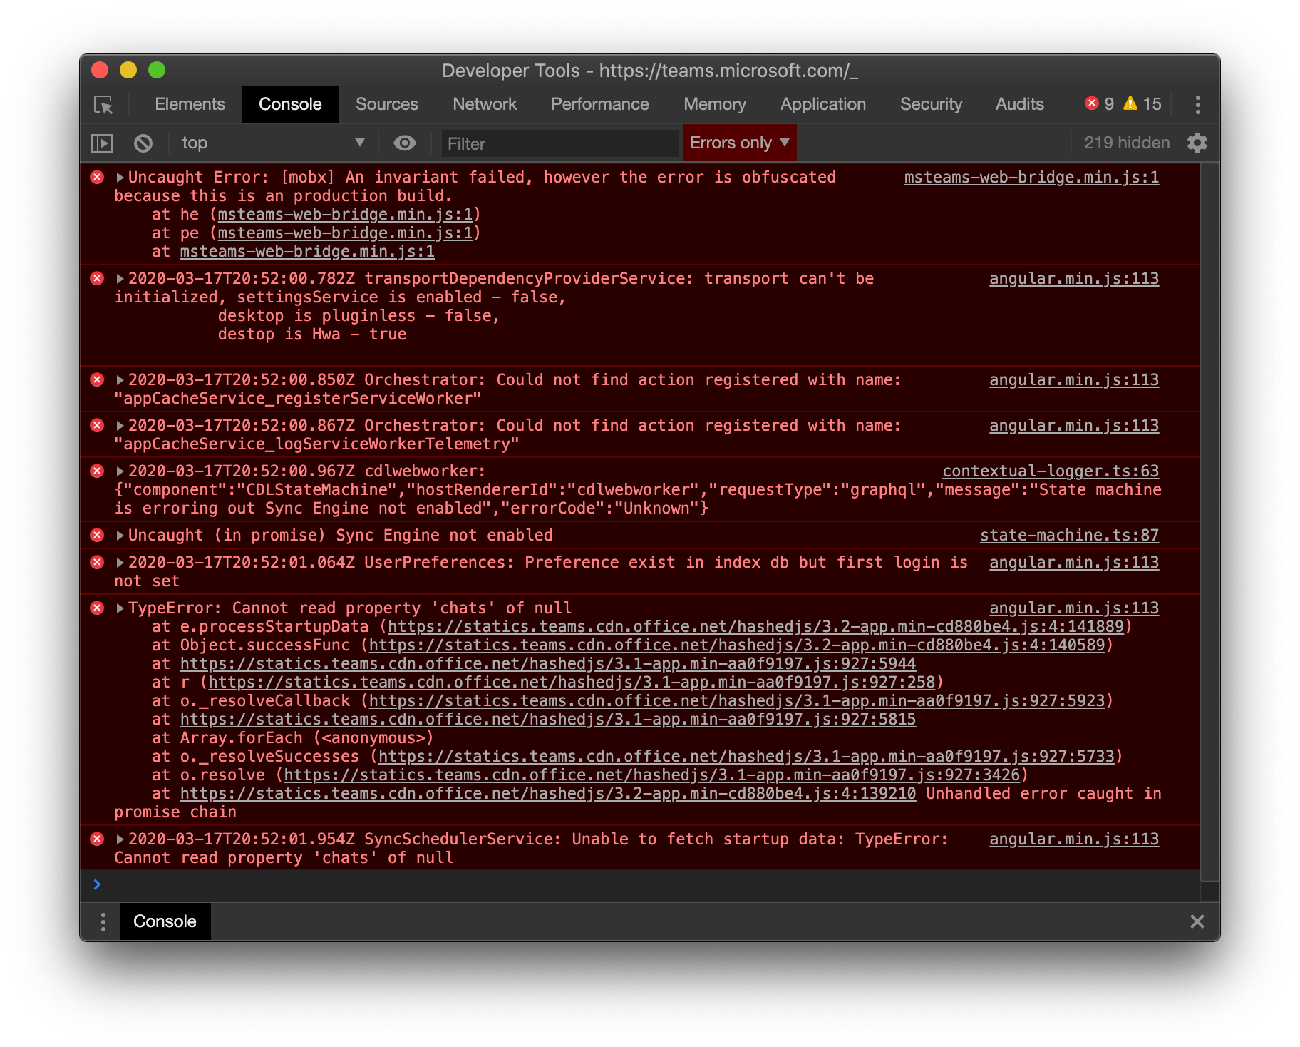Click error icon beside logServiceWorkerTelemetry message
1300x1047 pixels.
click(x=98, y=425)
